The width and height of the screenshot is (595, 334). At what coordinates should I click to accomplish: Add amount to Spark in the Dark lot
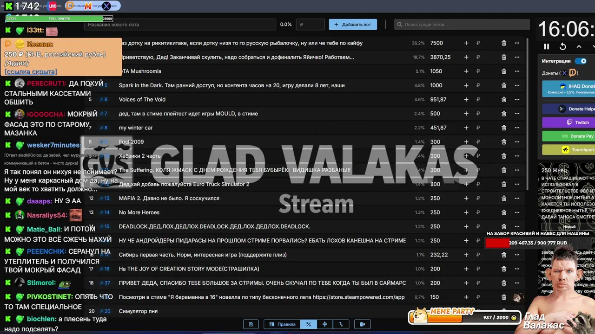pos(466,85)
